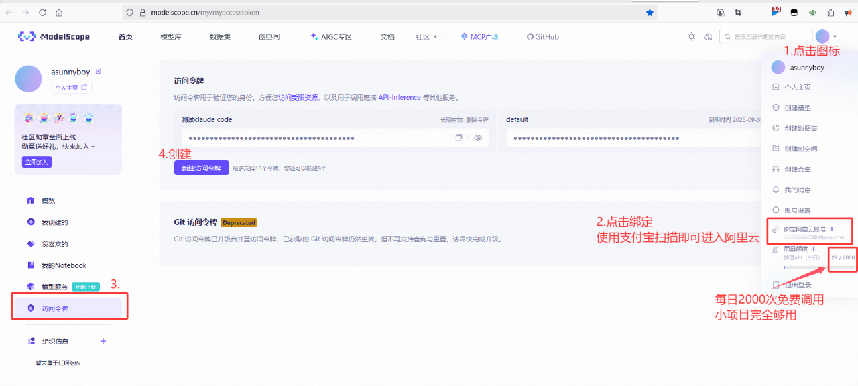Image resolution: width=858 pixels, height=386 pixels.
Task: Click the masked default token field
Action: (x=634, y=138)
